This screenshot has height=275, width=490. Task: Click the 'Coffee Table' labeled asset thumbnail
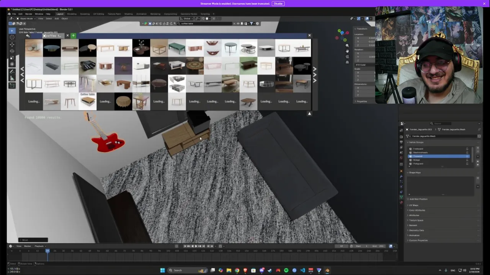pyautogui.click(x=88, y=101)
